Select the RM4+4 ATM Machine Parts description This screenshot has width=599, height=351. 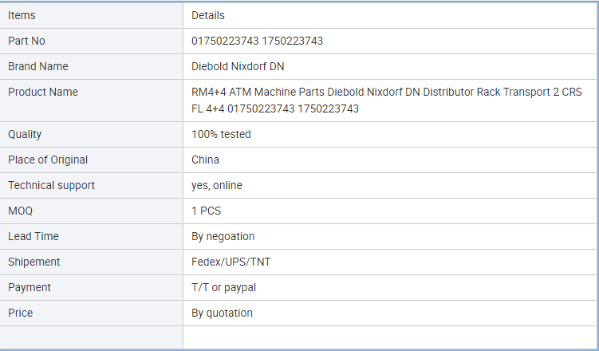[387, 101]
